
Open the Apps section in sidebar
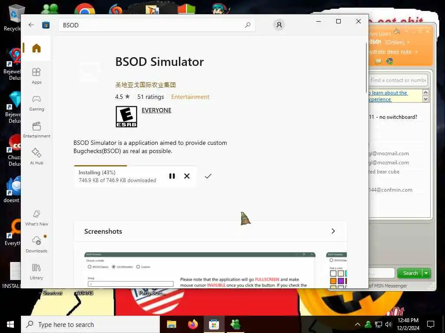pyautogui.click(x=37, y=76)
